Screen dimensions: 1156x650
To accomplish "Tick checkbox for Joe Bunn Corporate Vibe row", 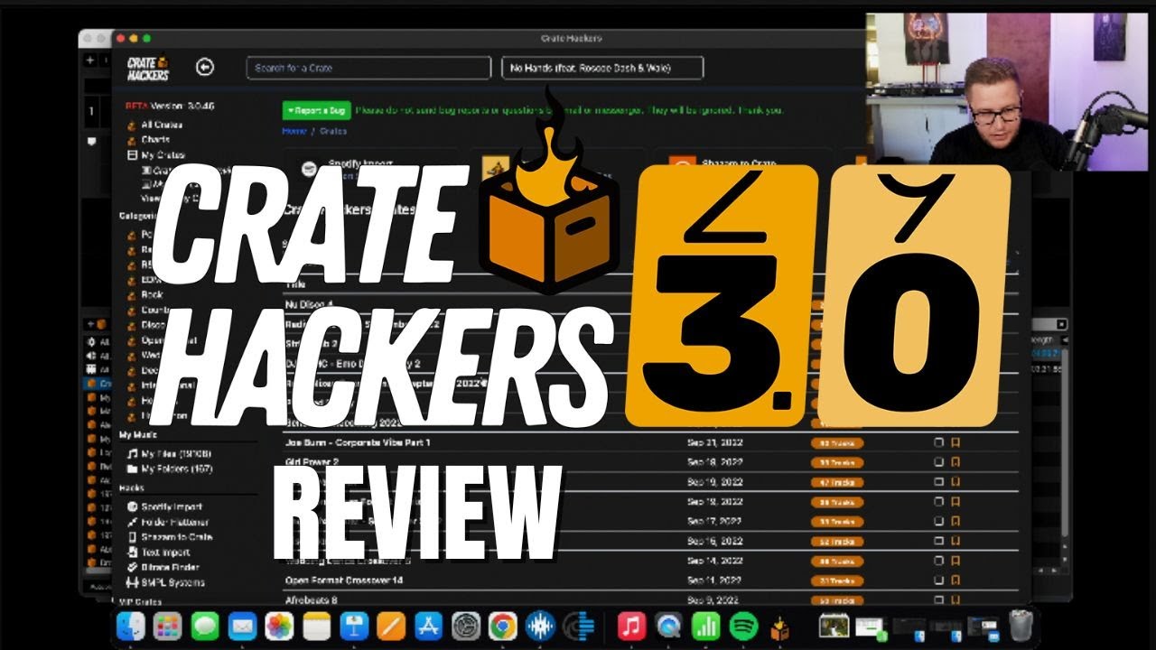I will click(x=939, y=443).
